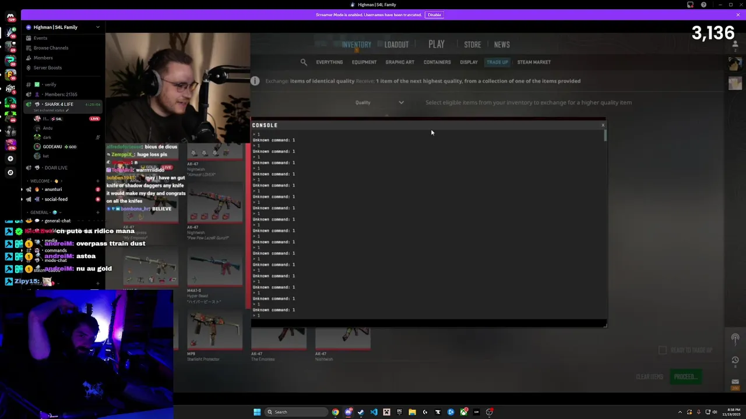The width and height of the screenshot is (746, 419).
Task: Open the anunturi channel
Action: [x=62, y=189]
